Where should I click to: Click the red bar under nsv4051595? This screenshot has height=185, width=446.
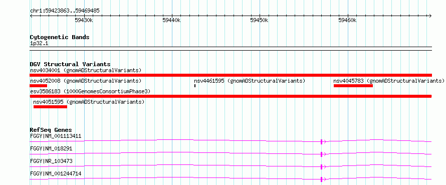50,107
